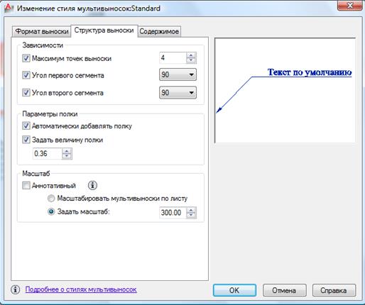Click the multileader preview thumbnail
365x305 pixels.
pyautogui.click(x=285, y=90)
